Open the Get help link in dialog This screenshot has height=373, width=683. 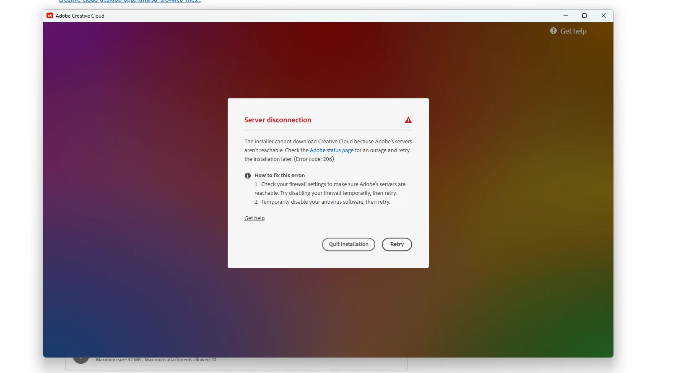tap(255, 218)
